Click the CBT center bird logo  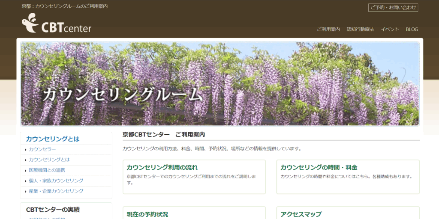pyautogui.click(x=56, y=24)
